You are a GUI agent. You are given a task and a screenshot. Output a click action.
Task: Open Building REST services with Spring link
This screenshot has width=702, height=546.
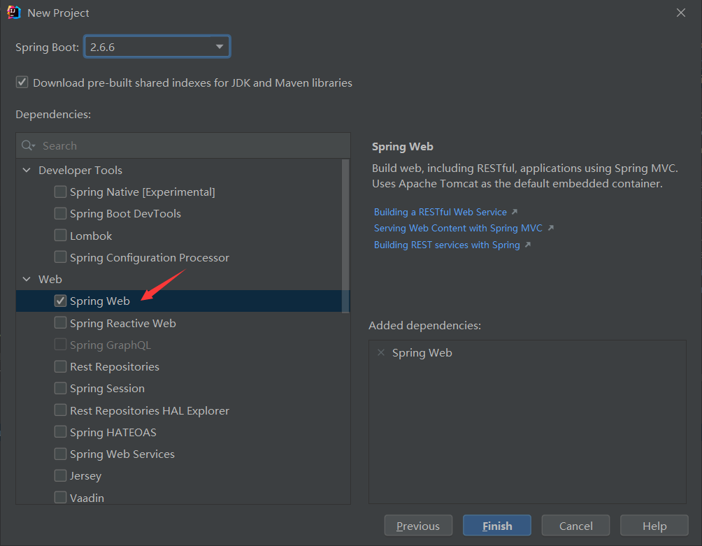[447, 245]
